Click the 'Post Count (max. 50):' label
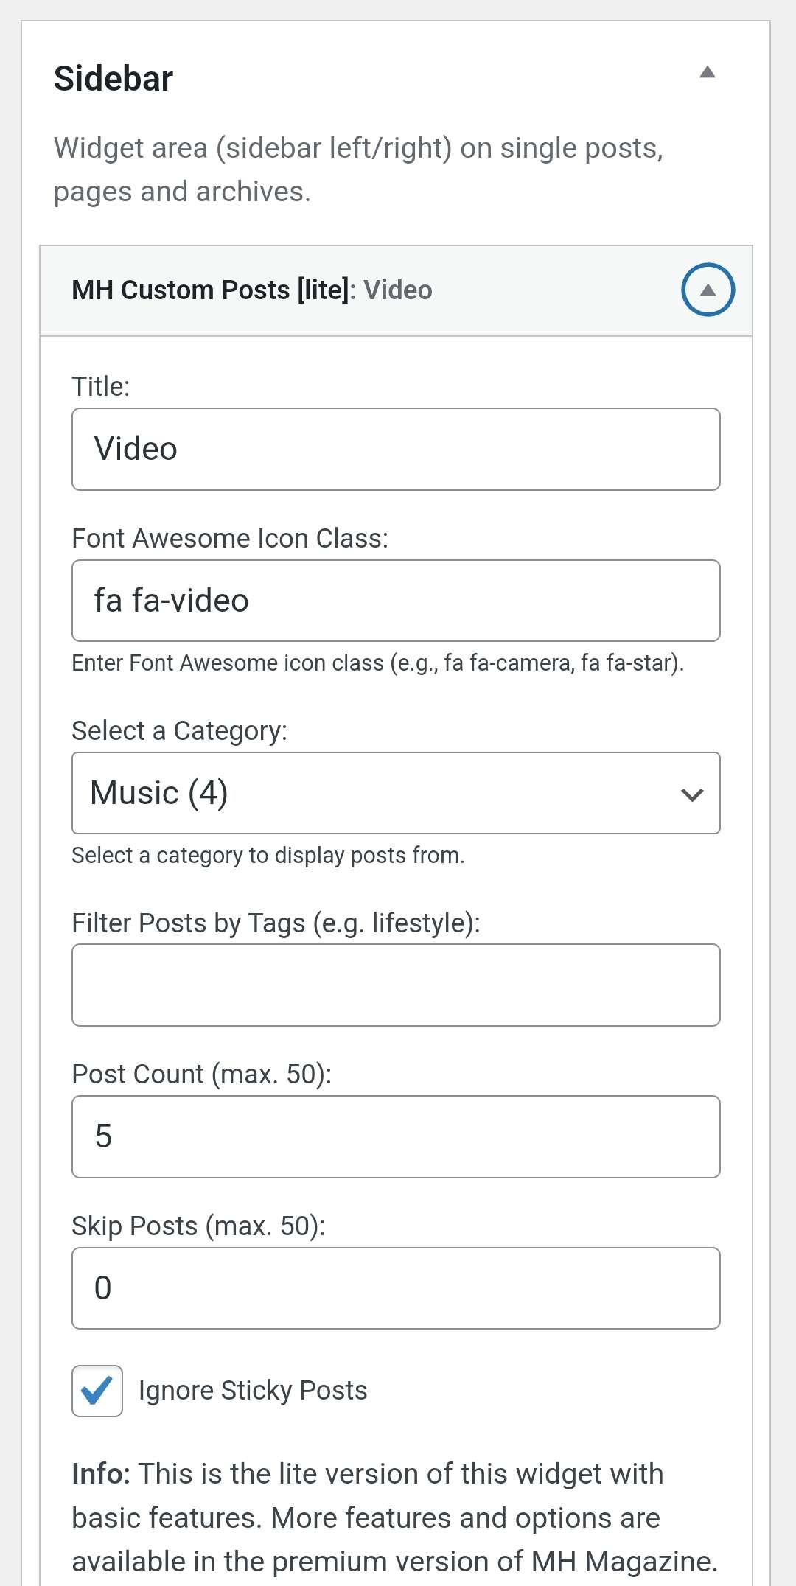 point(201,1075)
